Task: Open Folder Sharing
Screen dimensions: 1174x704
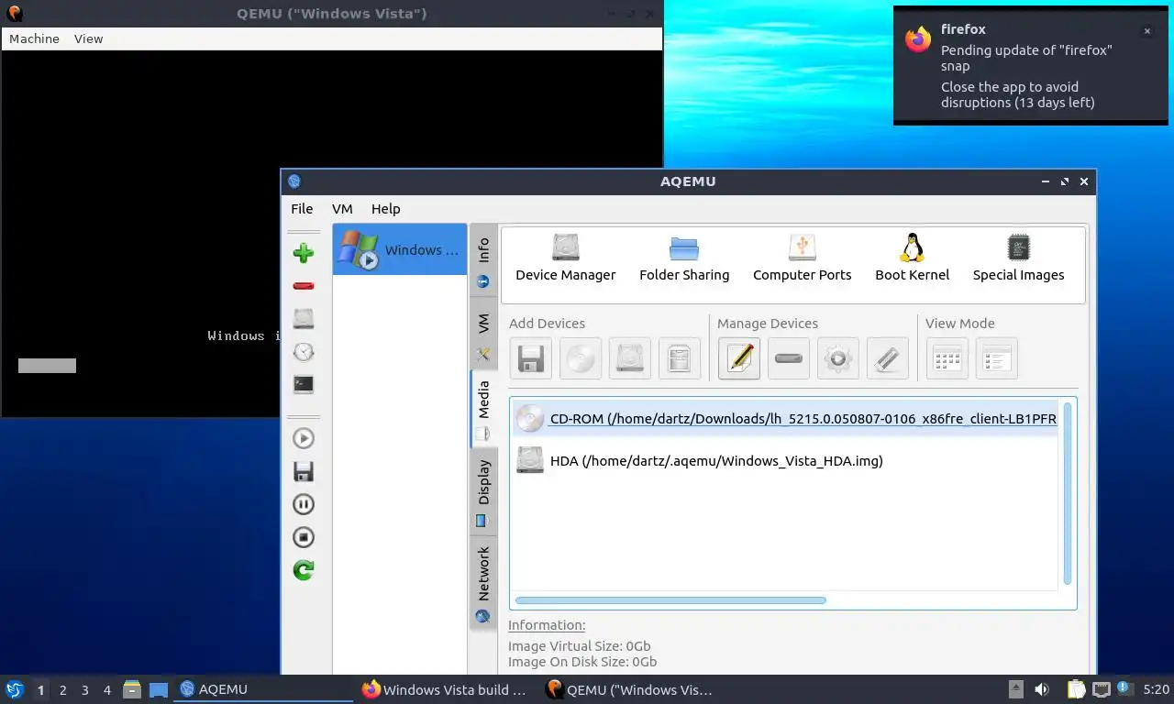Action: (x=684, y=258)
